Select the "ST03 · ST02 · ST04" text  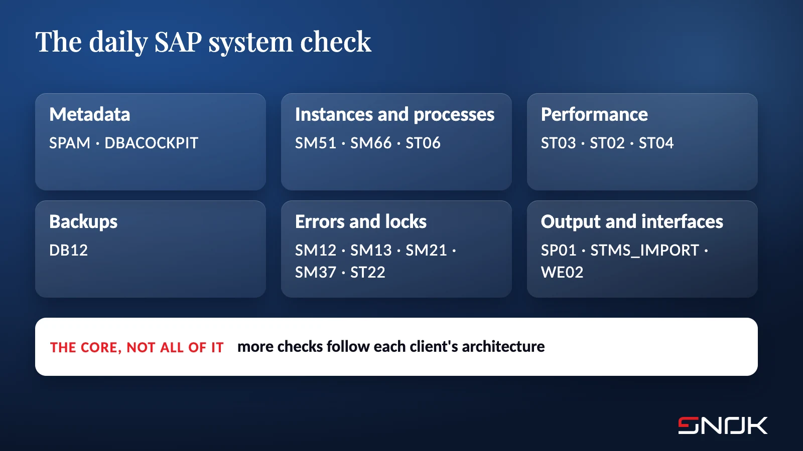(x=607, y=143)
